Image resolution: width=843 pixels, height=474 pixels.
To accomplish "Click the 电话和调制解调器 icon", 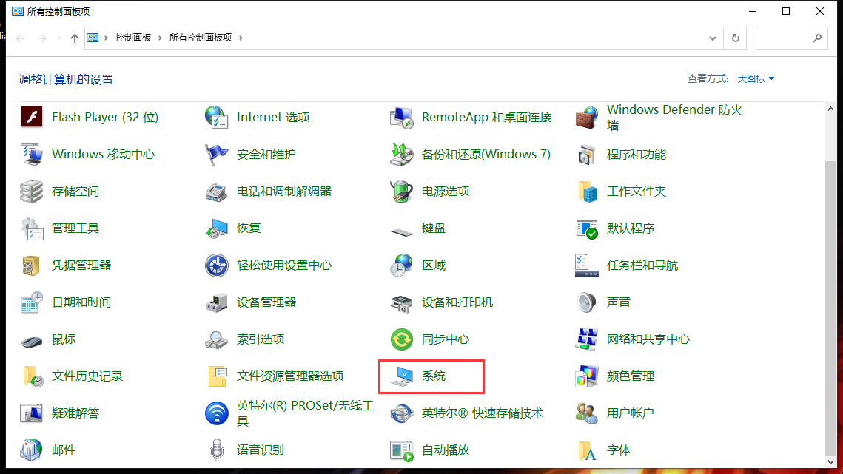I will (217, 191).
